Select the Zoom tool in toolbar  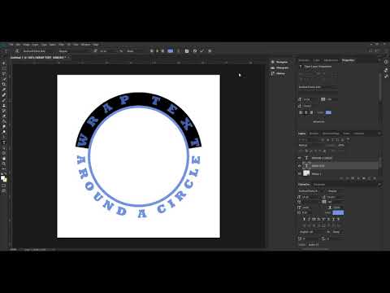(4, 164)
